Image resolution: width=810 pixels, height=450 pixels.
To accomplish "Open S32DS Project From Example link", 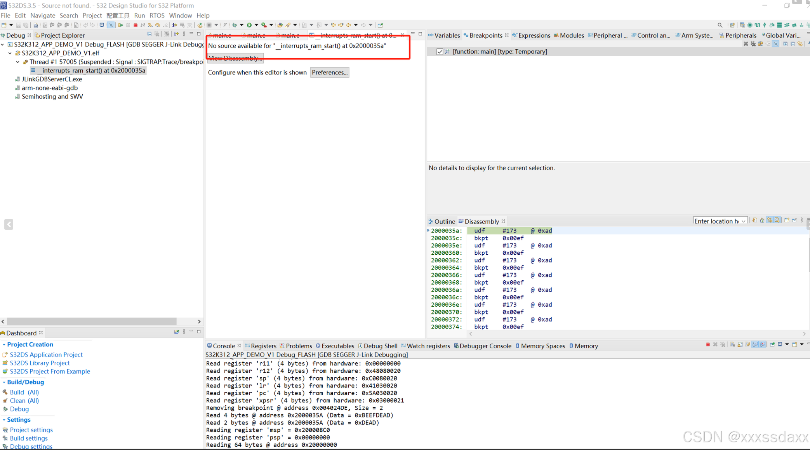I will click(50, 372).
